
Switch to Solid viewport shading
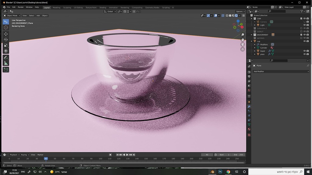point(230,15)
